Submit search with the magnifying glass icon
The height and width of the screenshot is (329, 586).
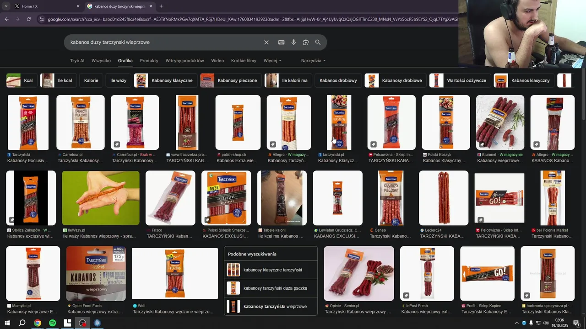(x=318, y=42)
